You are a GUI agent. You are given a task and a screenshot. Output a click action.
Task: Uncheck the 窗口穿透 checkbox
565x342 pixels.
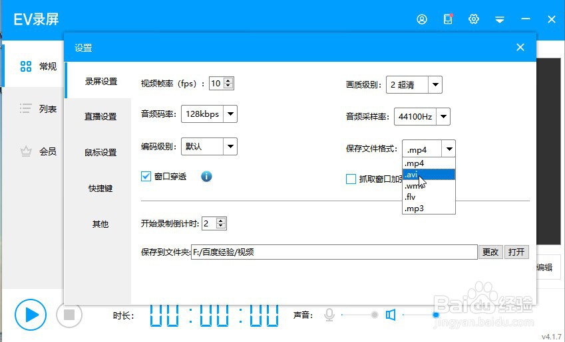coord(146,176)
